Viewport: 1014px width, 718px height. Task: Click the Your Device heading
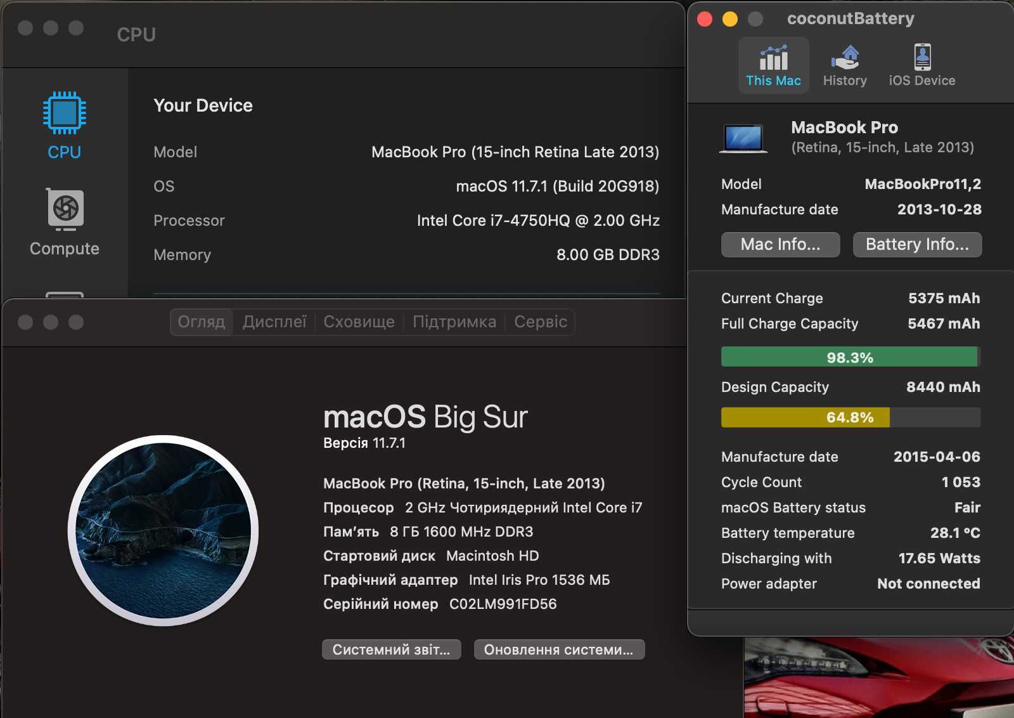pos(203,105)
